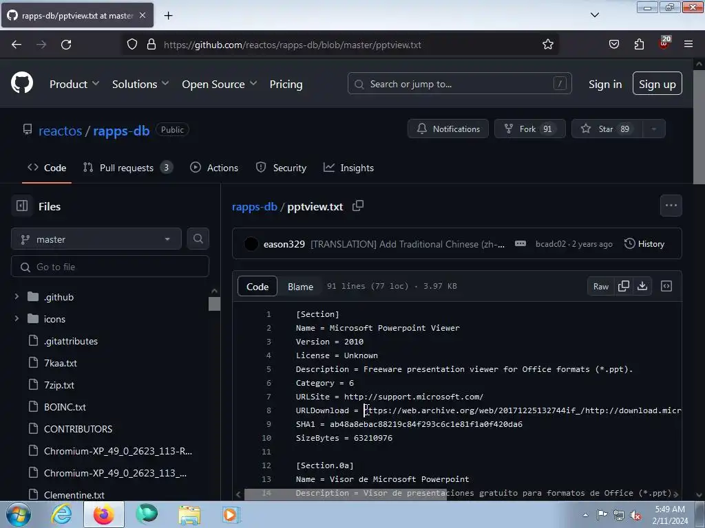This screenshot has height=528, width=705.
Task: Copy raw file contents icon
Action: point(624,286)
